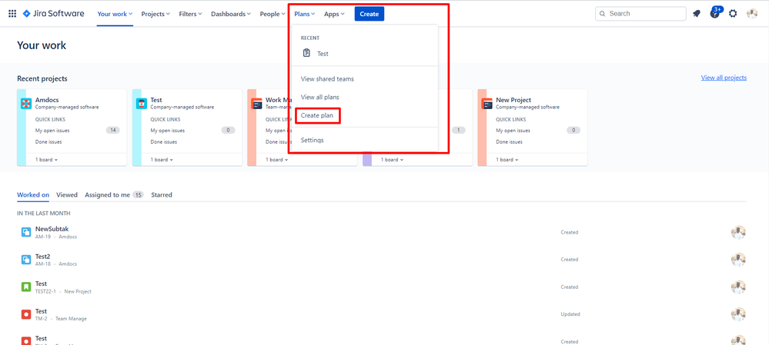Screen dimensions: 769x345
Task: Click the 14 open issues count badge
Action: (113, 130)
